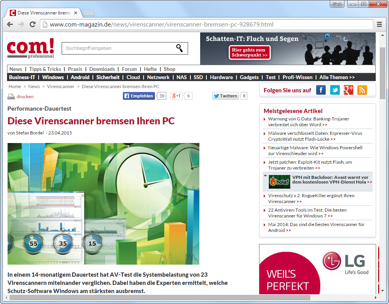Open the RSS feed icon
Screen dimensions: 389x304
(x=362, y=90)
